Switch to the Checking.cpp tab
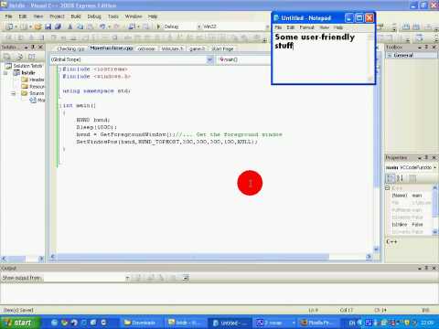The image size is (439, 329). click(70, 48)
